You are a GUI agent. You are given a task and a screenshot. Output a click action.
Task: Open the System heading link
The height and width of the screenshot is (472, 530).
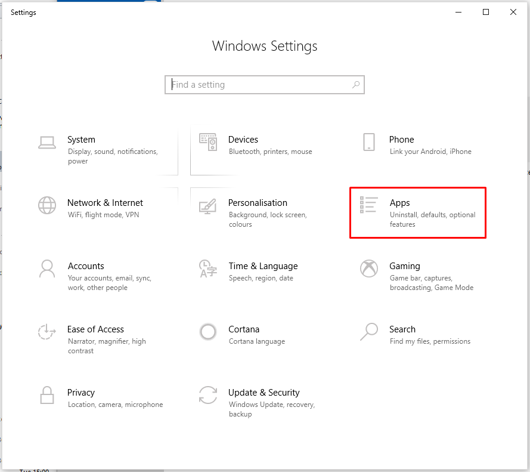(81, 140)
